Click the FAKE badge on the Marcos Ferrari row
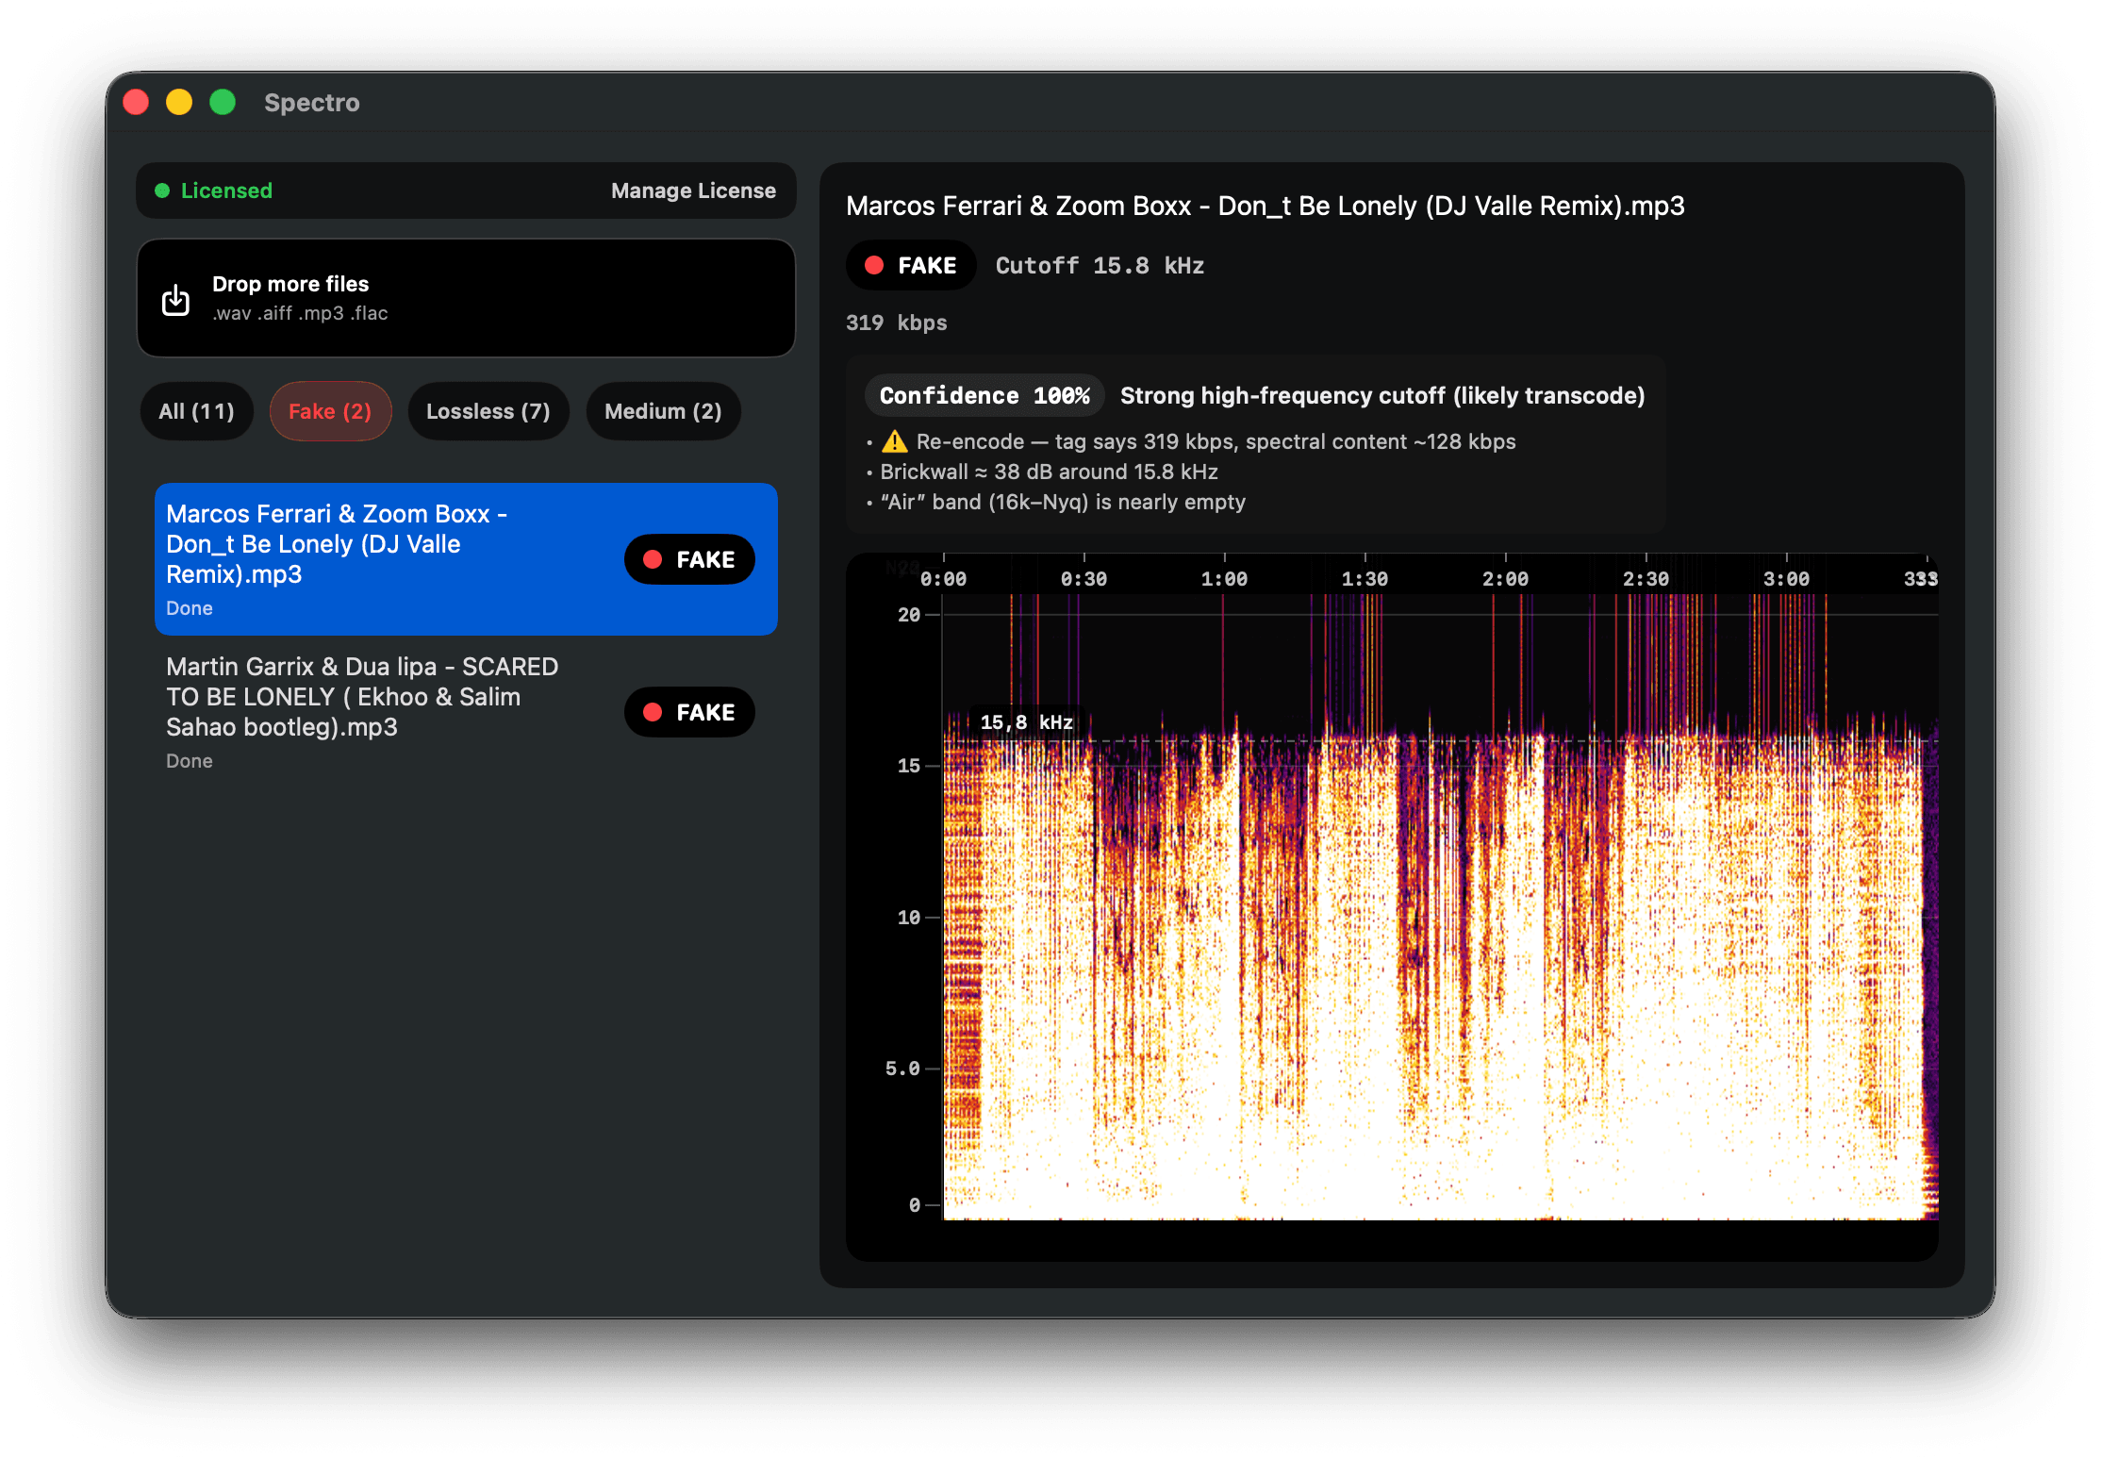This screenshot has width=2101, height=1458. click(x=689, y=559)
